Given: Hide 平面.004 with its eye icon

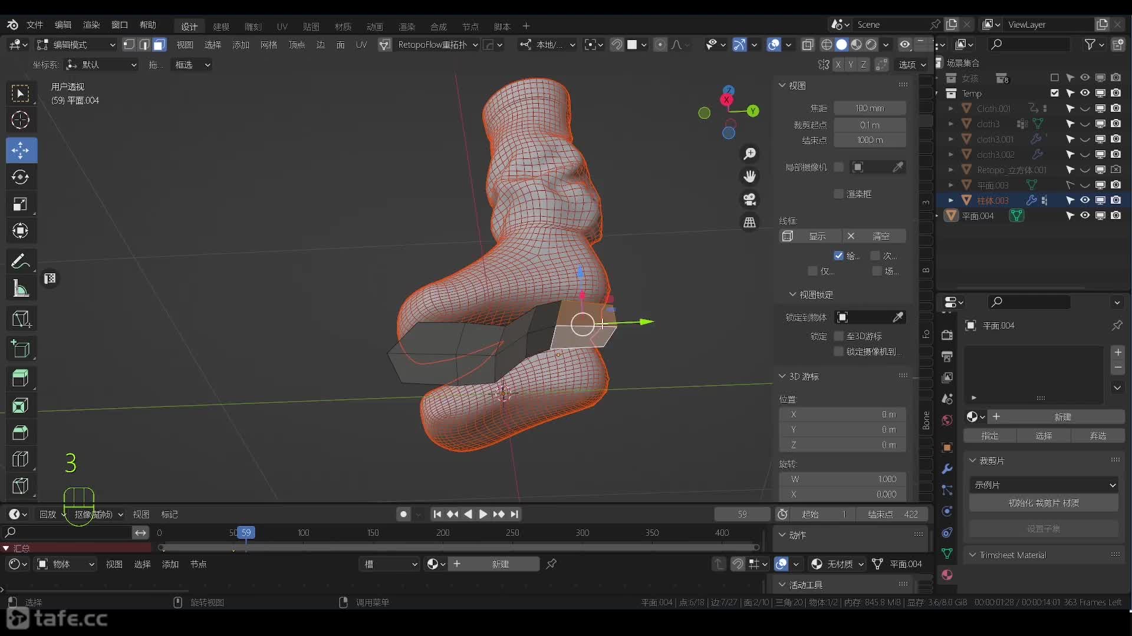Looking at the screenshot, I should point(1085,216).
